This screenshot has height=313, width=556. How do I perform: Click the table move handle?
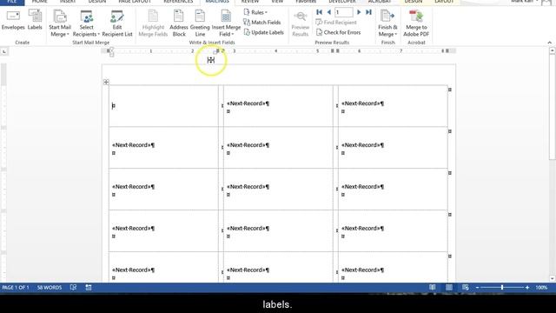pyautogui.click(x=106, y=82)
